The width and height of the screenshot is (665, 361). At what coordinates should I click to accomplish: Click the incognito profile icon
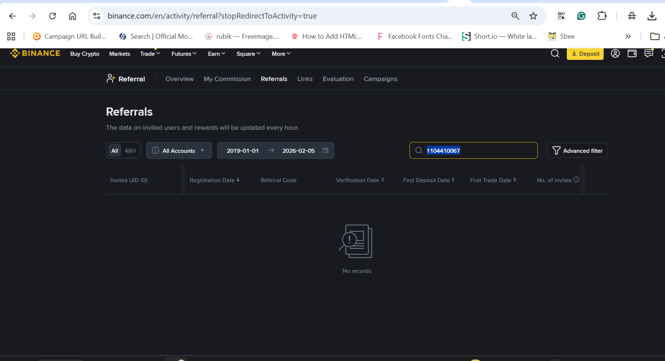[632, 16]
